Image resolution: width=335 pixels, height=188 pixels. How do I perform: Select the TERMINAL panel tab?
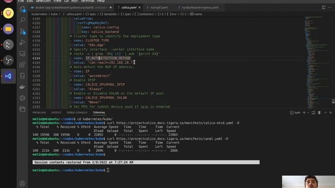click(x=99, y=113)
